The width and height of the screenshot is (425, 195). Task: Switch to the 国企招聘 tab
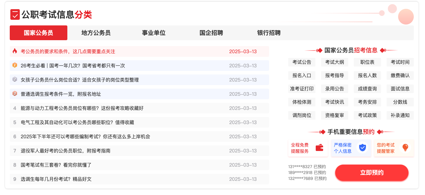pos(211,33)
